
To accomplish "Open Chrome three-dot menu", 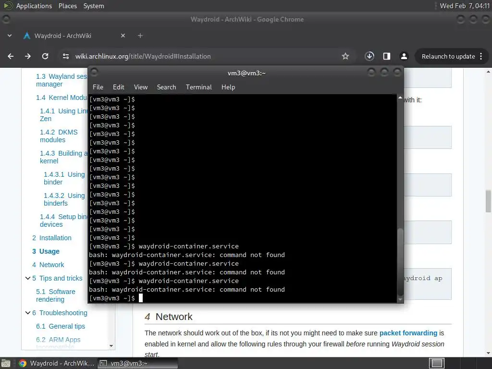I will (481, 57).
